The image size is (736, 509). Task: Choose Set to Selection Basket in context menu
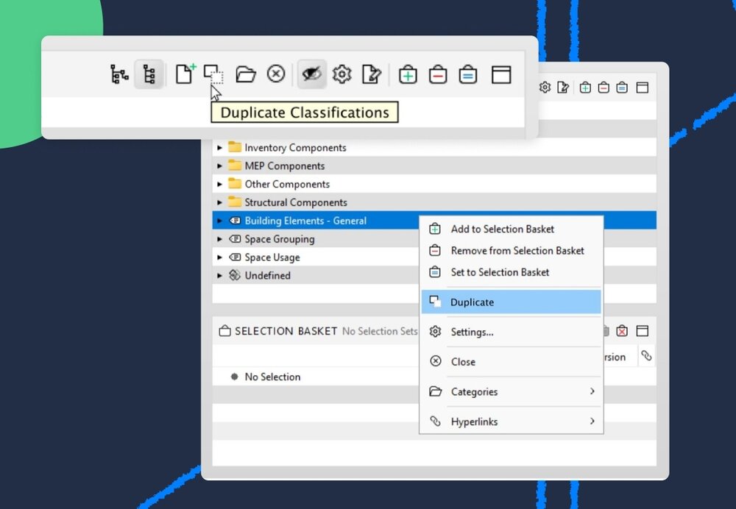point(512,272)
